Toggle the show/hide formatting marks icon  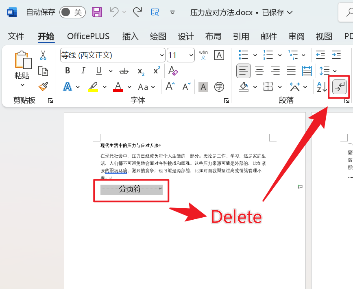pyautogui.click(x=339, y=86)
